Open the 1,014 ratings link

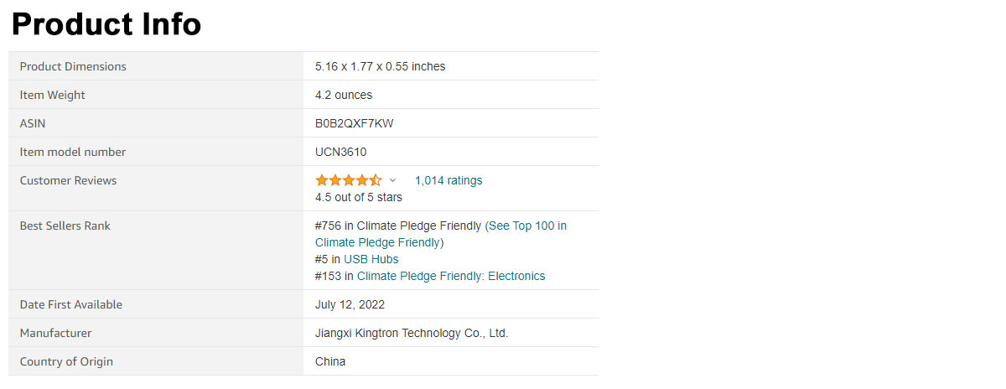pyautogui.click(x=449, y=180)
